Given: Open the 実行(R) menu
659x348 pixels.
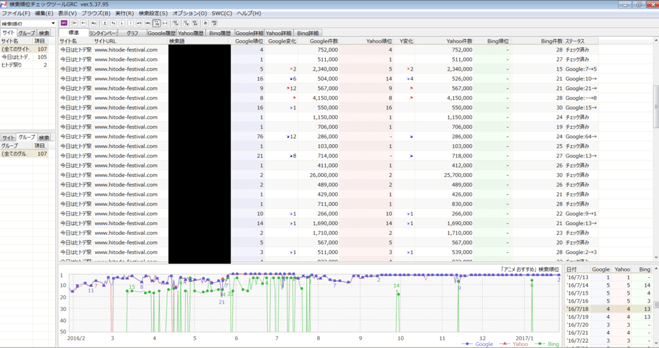Looking at the screenshot, I should [124, 13].
